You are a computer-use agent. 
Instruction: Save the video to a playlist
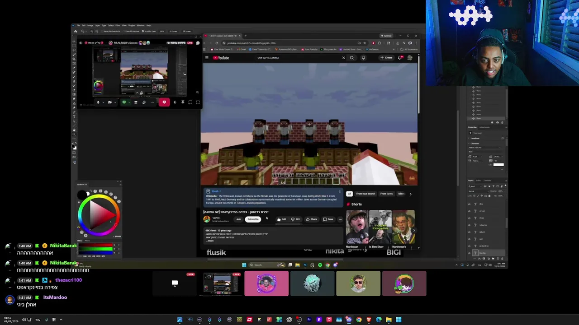[328, 219]
